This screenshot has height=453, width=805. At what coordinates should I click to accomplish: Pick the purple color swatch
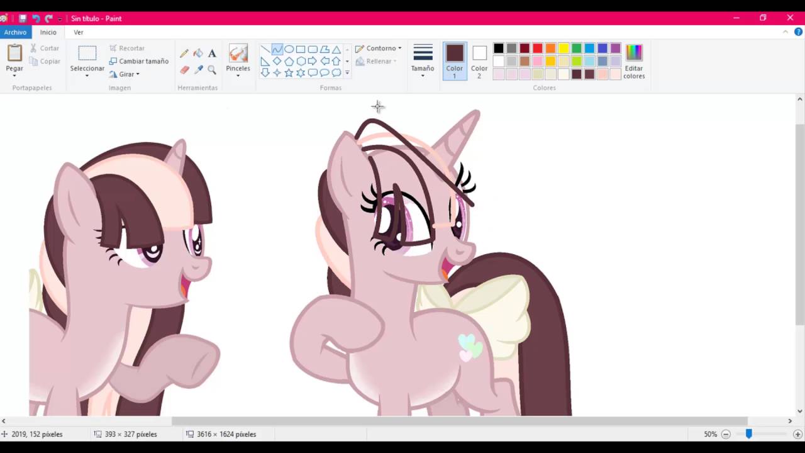click(616, 48)
